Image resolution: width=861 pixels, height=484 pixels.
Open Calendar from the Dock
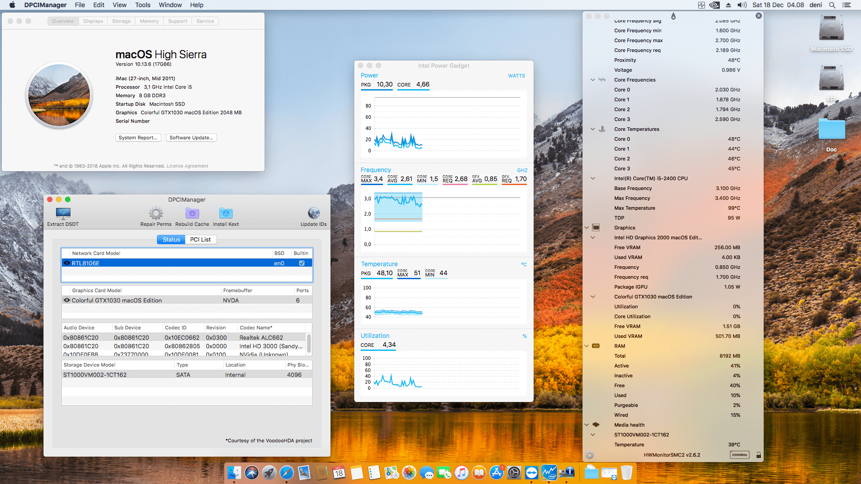339,472
